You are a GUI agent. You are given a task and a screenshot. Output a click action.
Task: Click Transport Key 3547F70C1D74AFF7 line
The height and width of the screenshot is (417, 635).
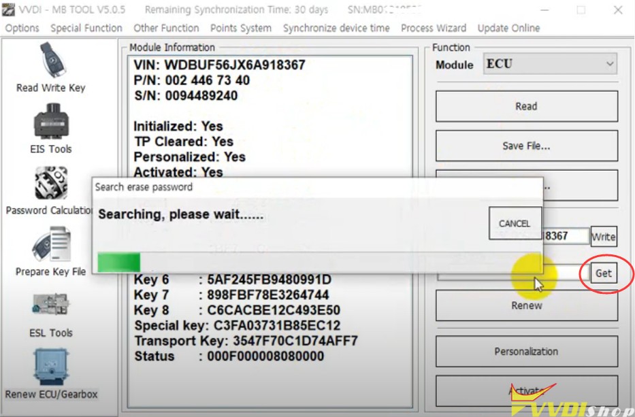coord(246,341)
